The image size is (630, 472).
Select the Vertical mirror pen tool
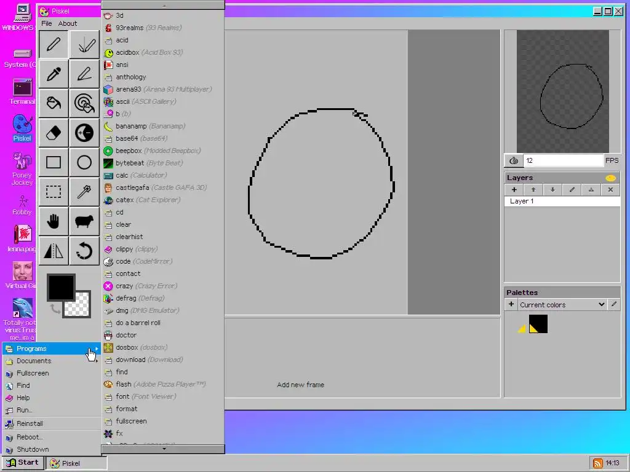point(84,44)
